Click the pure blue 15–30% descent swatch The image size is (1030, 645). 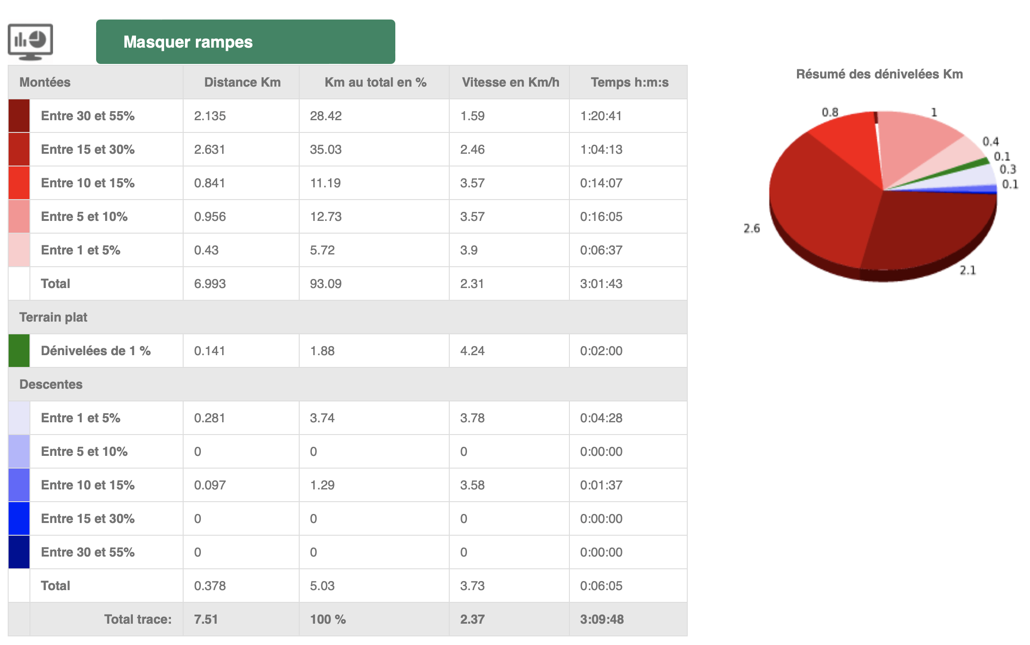19,518
